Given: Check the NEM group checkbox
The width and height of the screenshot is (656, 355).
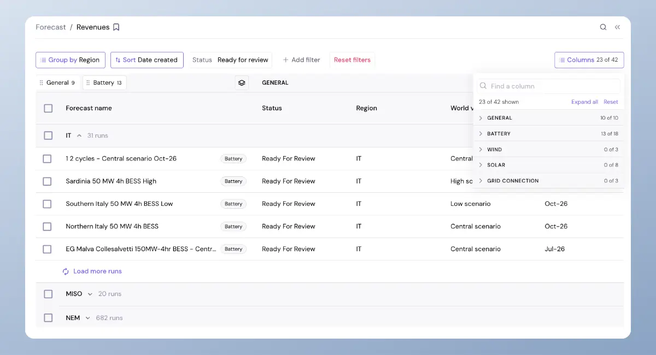Looking at the screenshot, I should pyautogui.click(x=48, y=318).
